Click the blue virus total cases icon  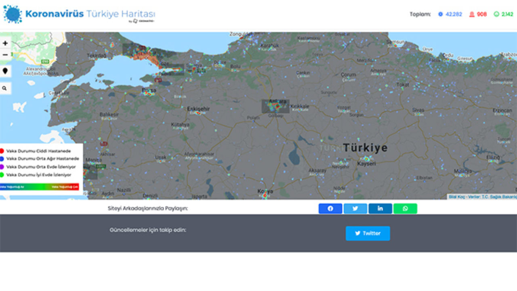point(440,14)
